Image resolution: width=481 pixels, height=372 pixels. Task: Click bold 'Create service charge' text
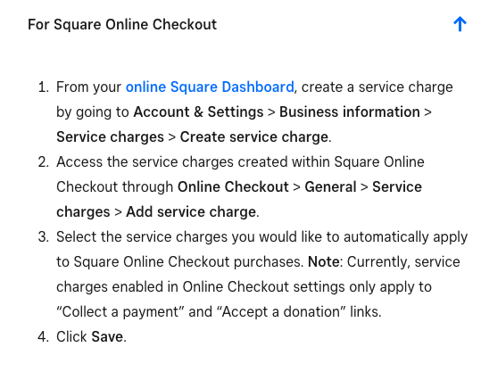[x=254, y=136]
